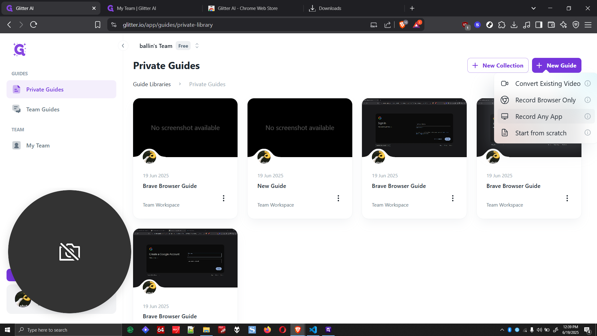Open Firefox from the taskbar

point(267,330)
